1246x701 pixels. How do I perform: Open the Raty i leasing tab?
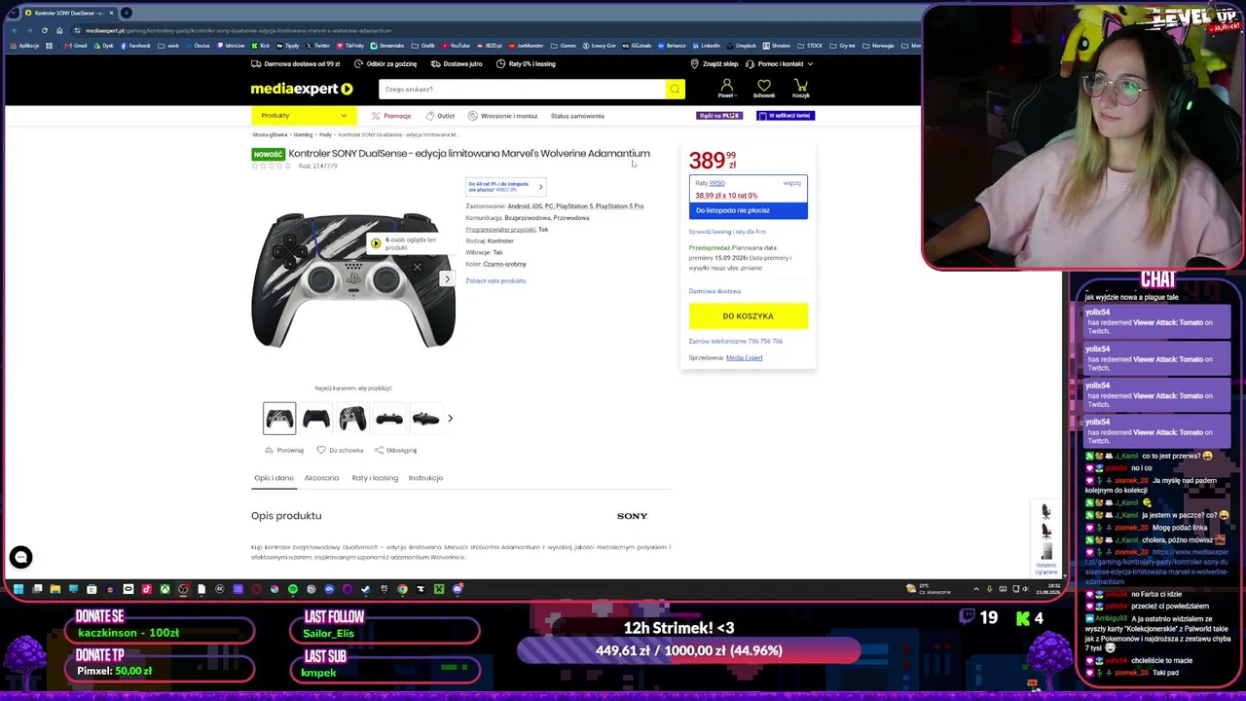click(375, 478)
